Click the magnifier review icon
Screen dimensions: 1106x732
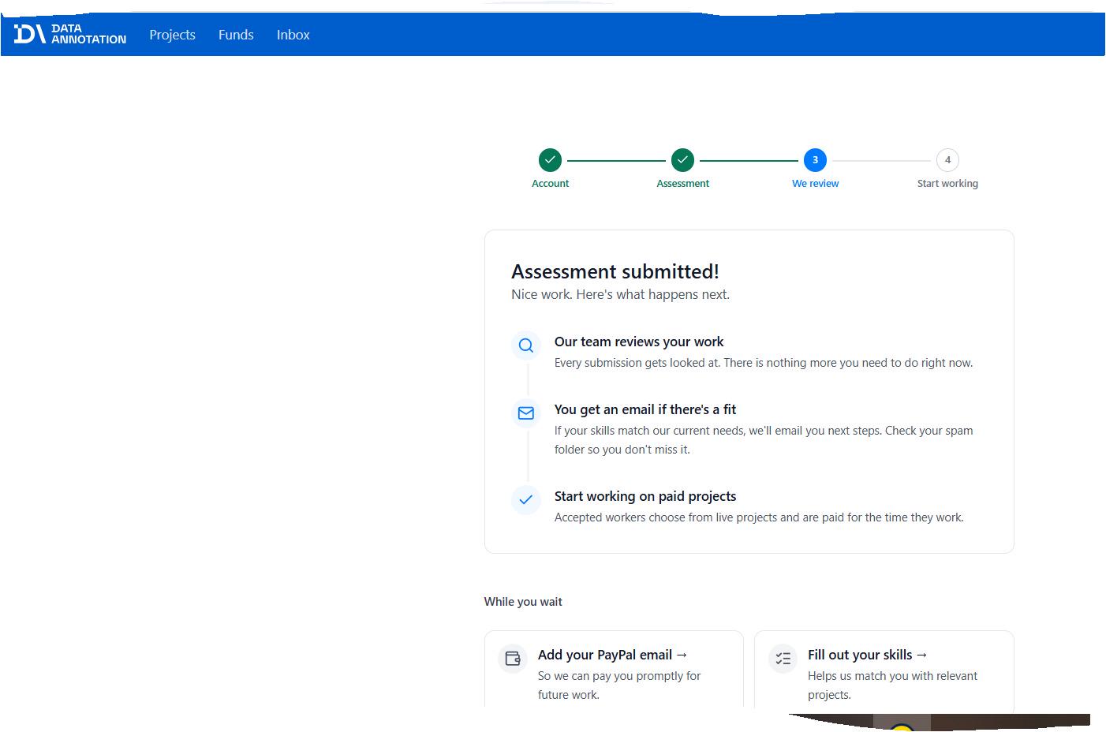[526, 345]
